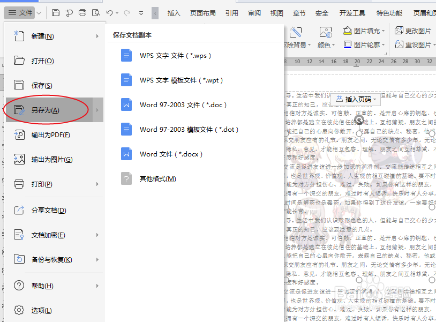This screenshot has width=436, height=322.
Task: Click the encrypt document icon next to 文档加密
Action: 19,235
